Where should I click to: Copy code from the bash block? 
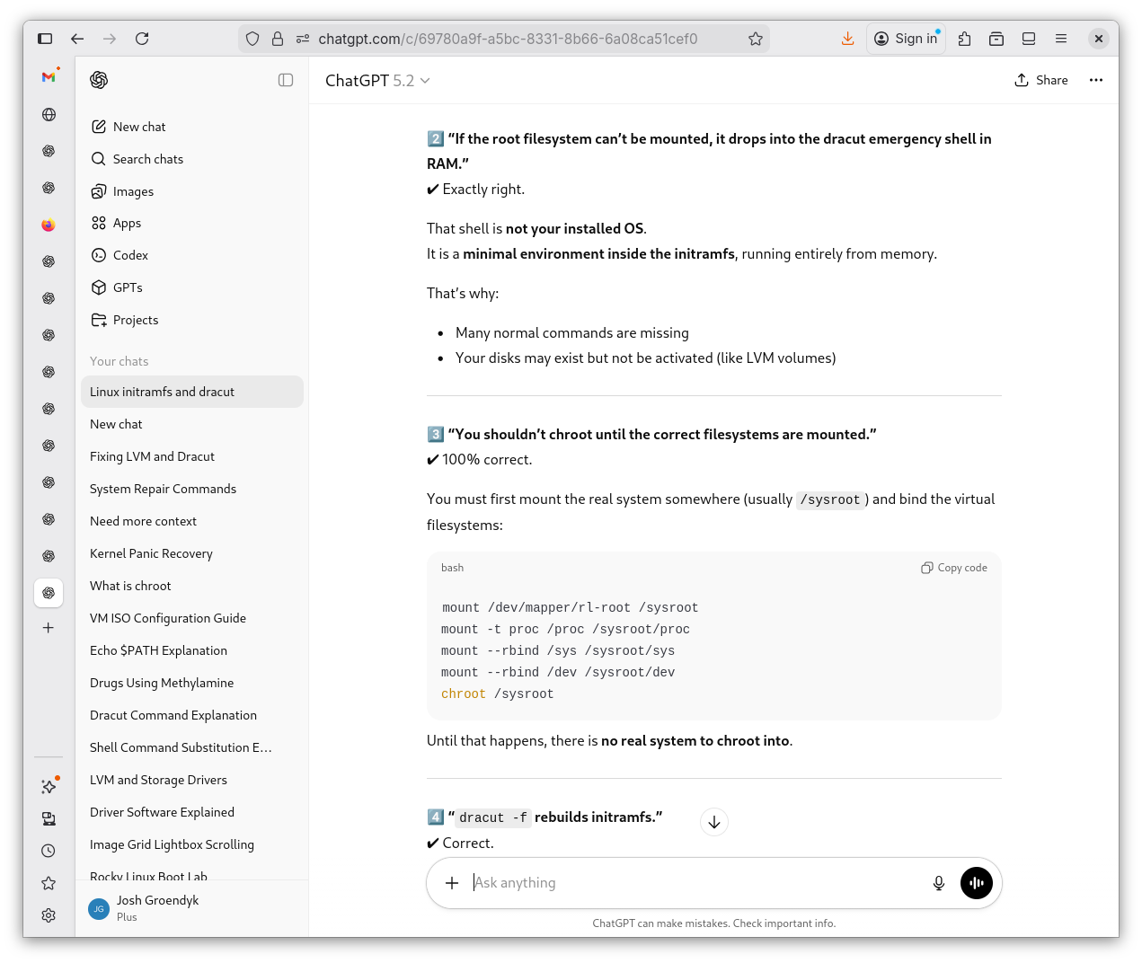click(x=954, y=568)
